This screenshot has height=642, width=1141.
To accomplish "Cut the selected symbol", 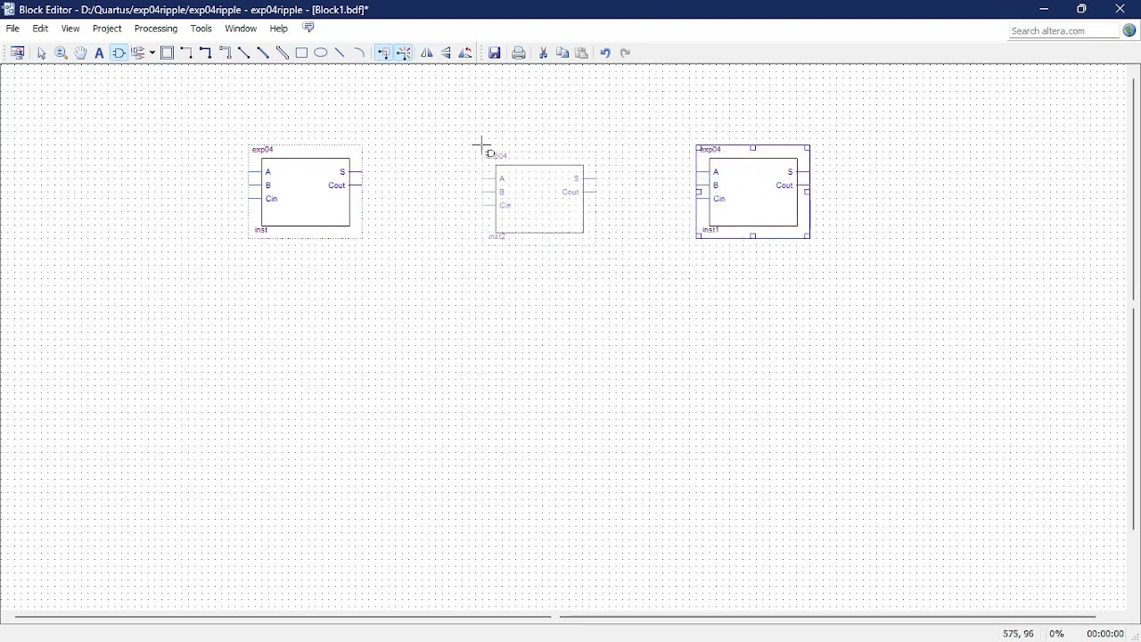I will (x=543, y=53).
